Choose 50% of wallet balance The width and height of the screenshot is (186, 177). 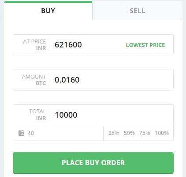(129, 133)
